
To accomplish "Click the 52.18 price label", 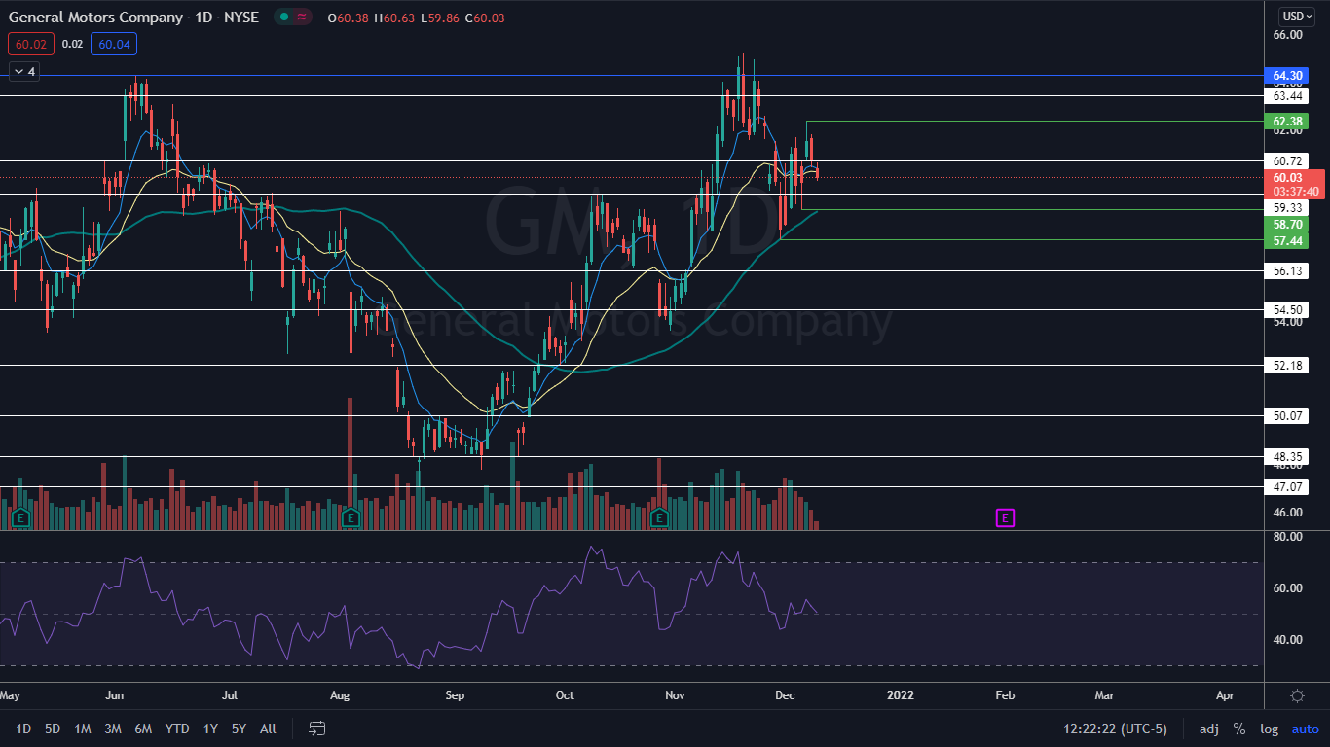I will 1288,365.
